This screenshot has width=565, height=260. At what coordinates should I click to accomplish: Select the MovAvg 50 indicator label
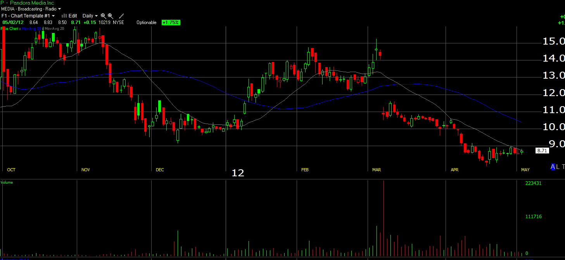click(31, 29)
